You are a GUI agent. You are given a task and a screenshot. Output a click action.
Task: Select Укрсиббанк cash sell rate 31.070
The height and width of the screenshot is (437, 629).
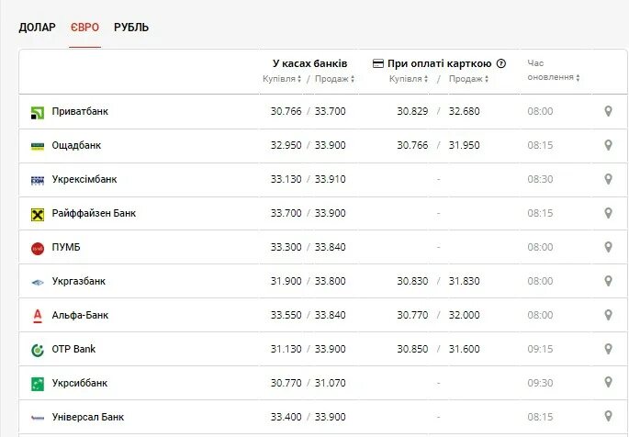coord(331,383)
